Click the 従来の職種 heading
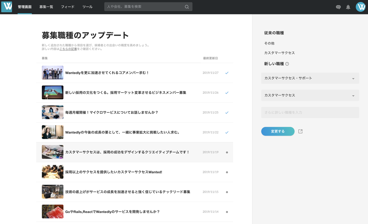The width and height of the screenshot is (368, 224). pos(274,33)
